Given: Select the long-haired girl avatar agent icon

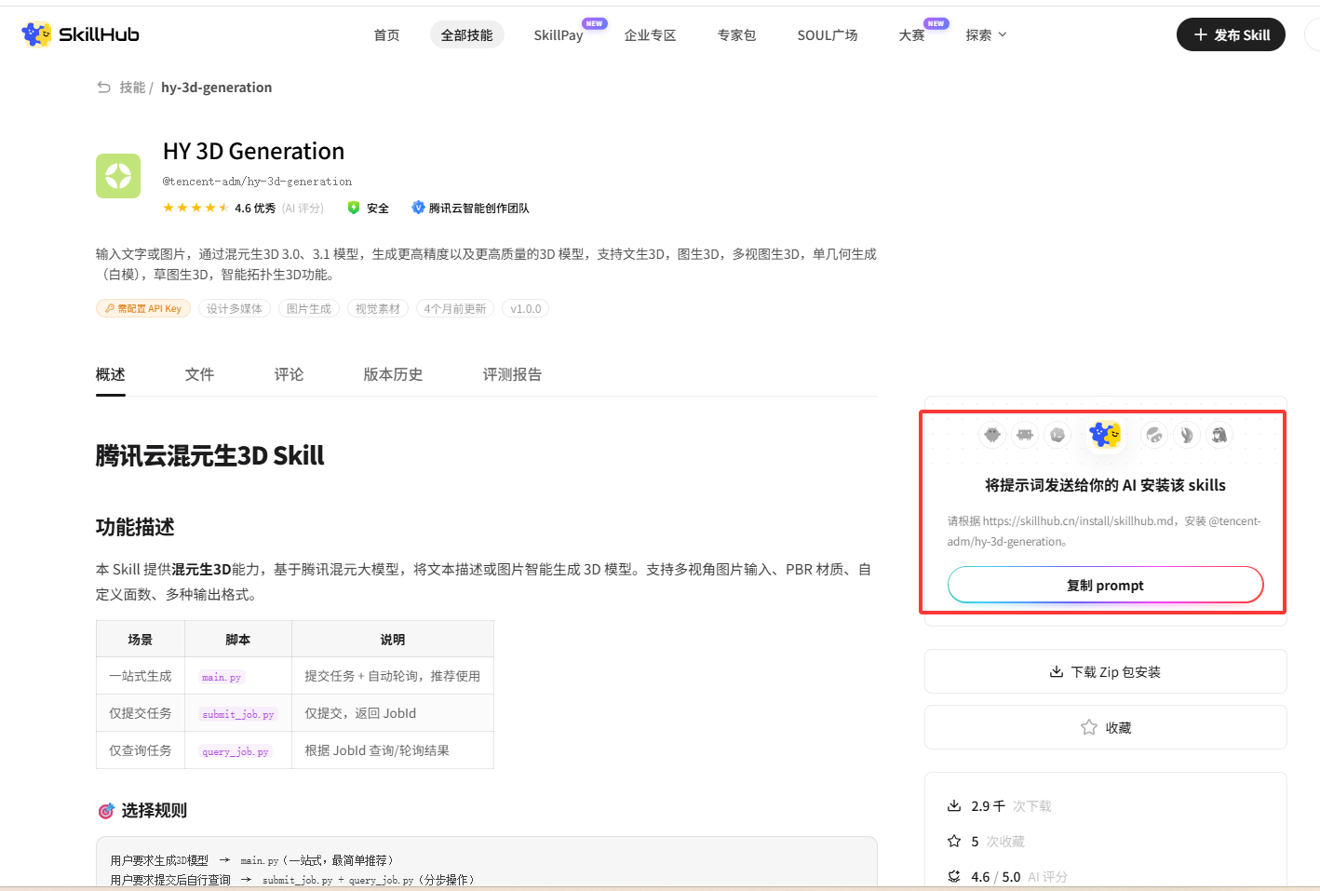Looking at the screenshot, I should [1219, 435].
